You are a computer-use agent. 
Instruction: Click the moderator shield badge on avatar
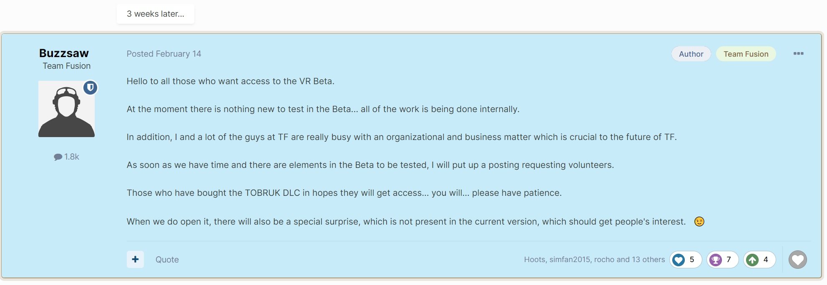[90, 88]
